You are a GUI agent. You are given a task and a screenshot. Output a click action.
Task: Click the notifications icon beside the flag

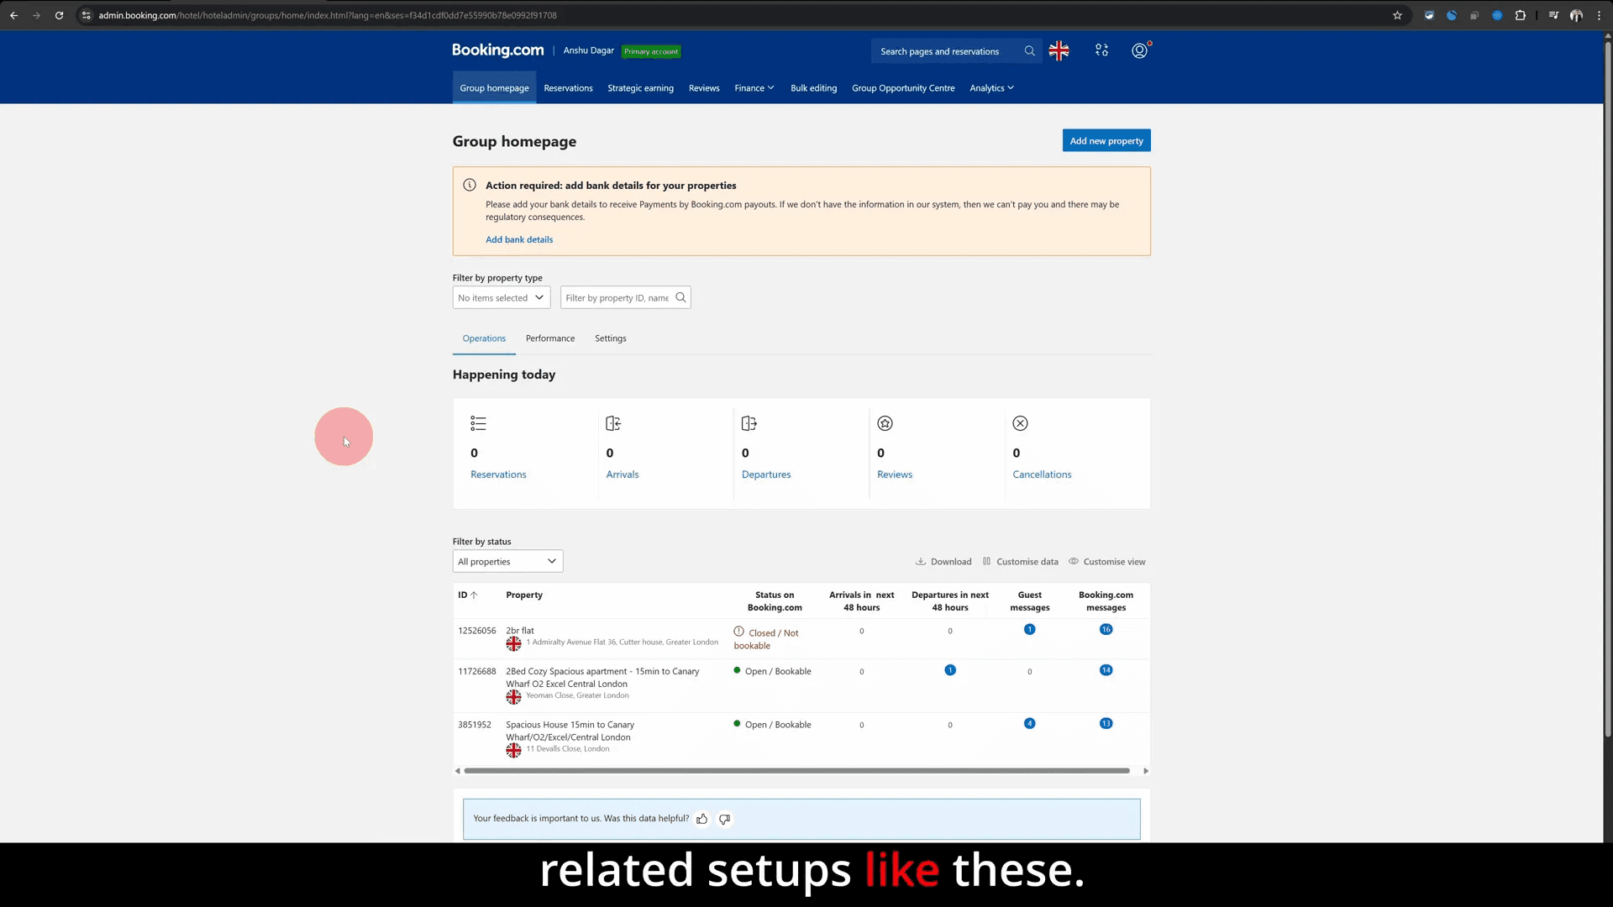(1101, 51)
